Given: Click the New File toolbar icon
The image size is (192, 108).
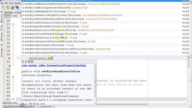Looking at the screenshot, I should [x=3, y=7].
